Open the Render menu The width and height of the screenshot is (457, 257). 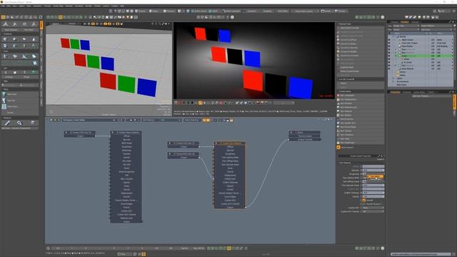pos(88,6)
